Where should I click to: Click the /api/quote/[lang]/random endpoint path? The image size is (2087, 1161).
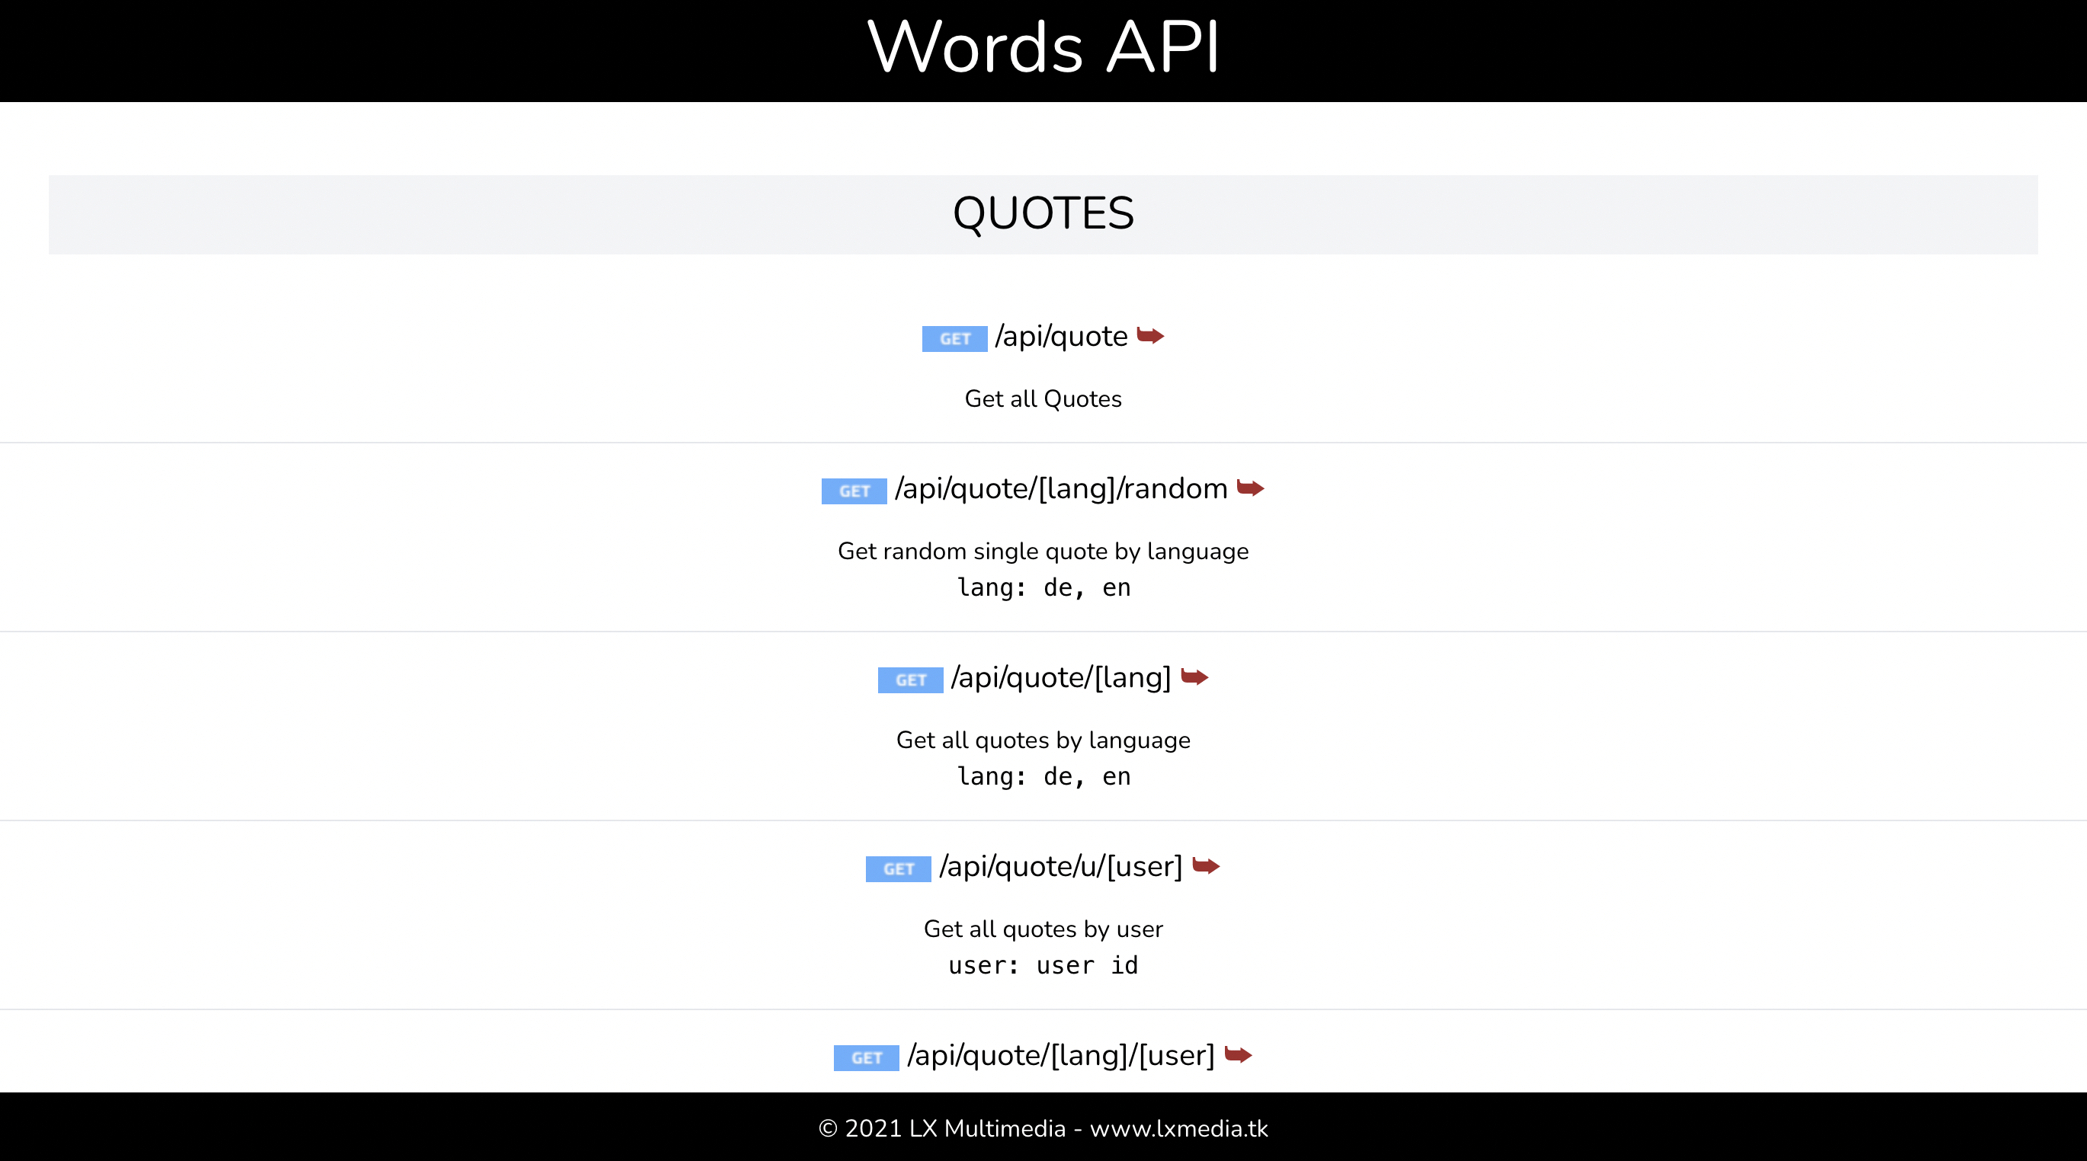tap(1061, 488)
